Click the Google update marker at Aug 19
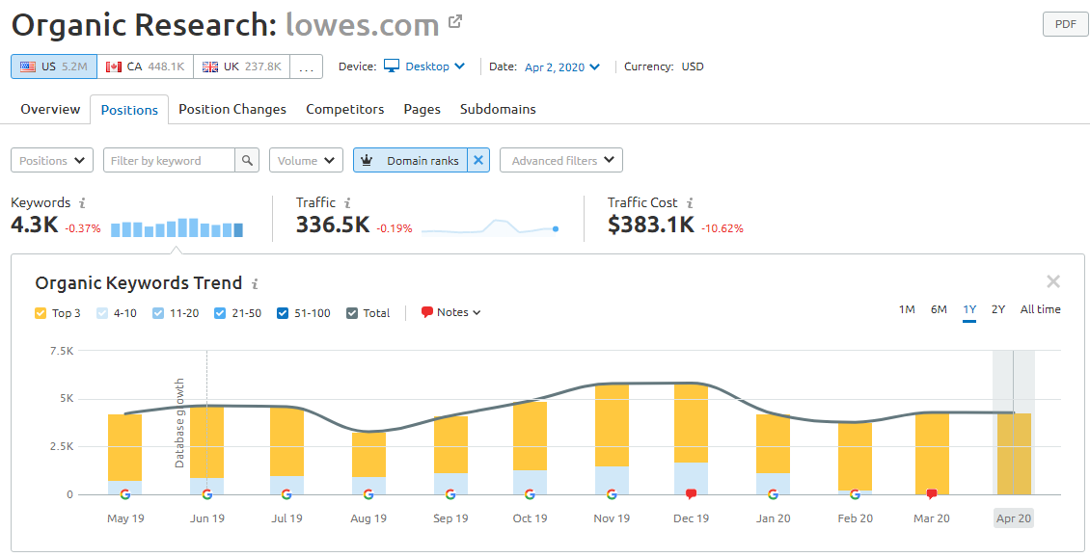The width and height of the screenshot is (1090, 557). (368, 494)
